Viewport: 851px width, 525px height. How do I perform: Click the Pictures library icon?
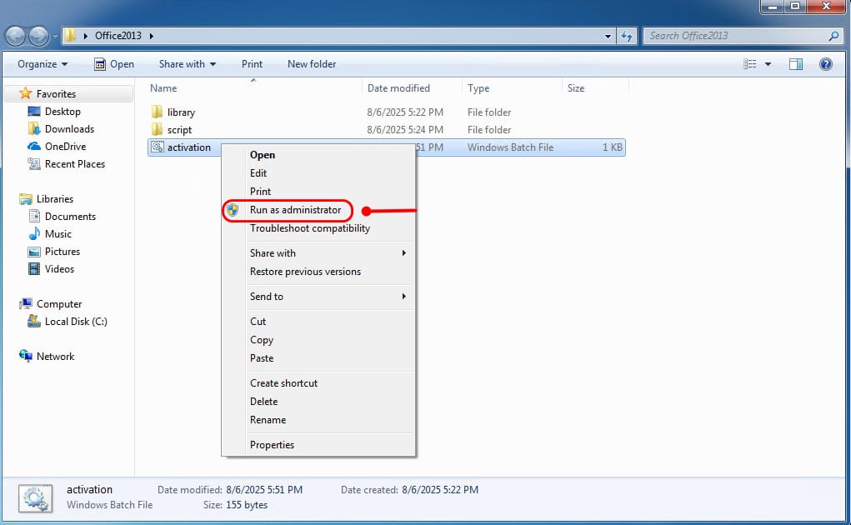(34, 252)
